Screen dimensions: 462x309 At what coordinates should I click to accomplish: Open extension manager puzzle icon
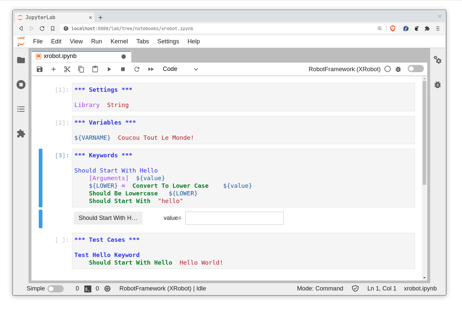click(x=21, y=133)
